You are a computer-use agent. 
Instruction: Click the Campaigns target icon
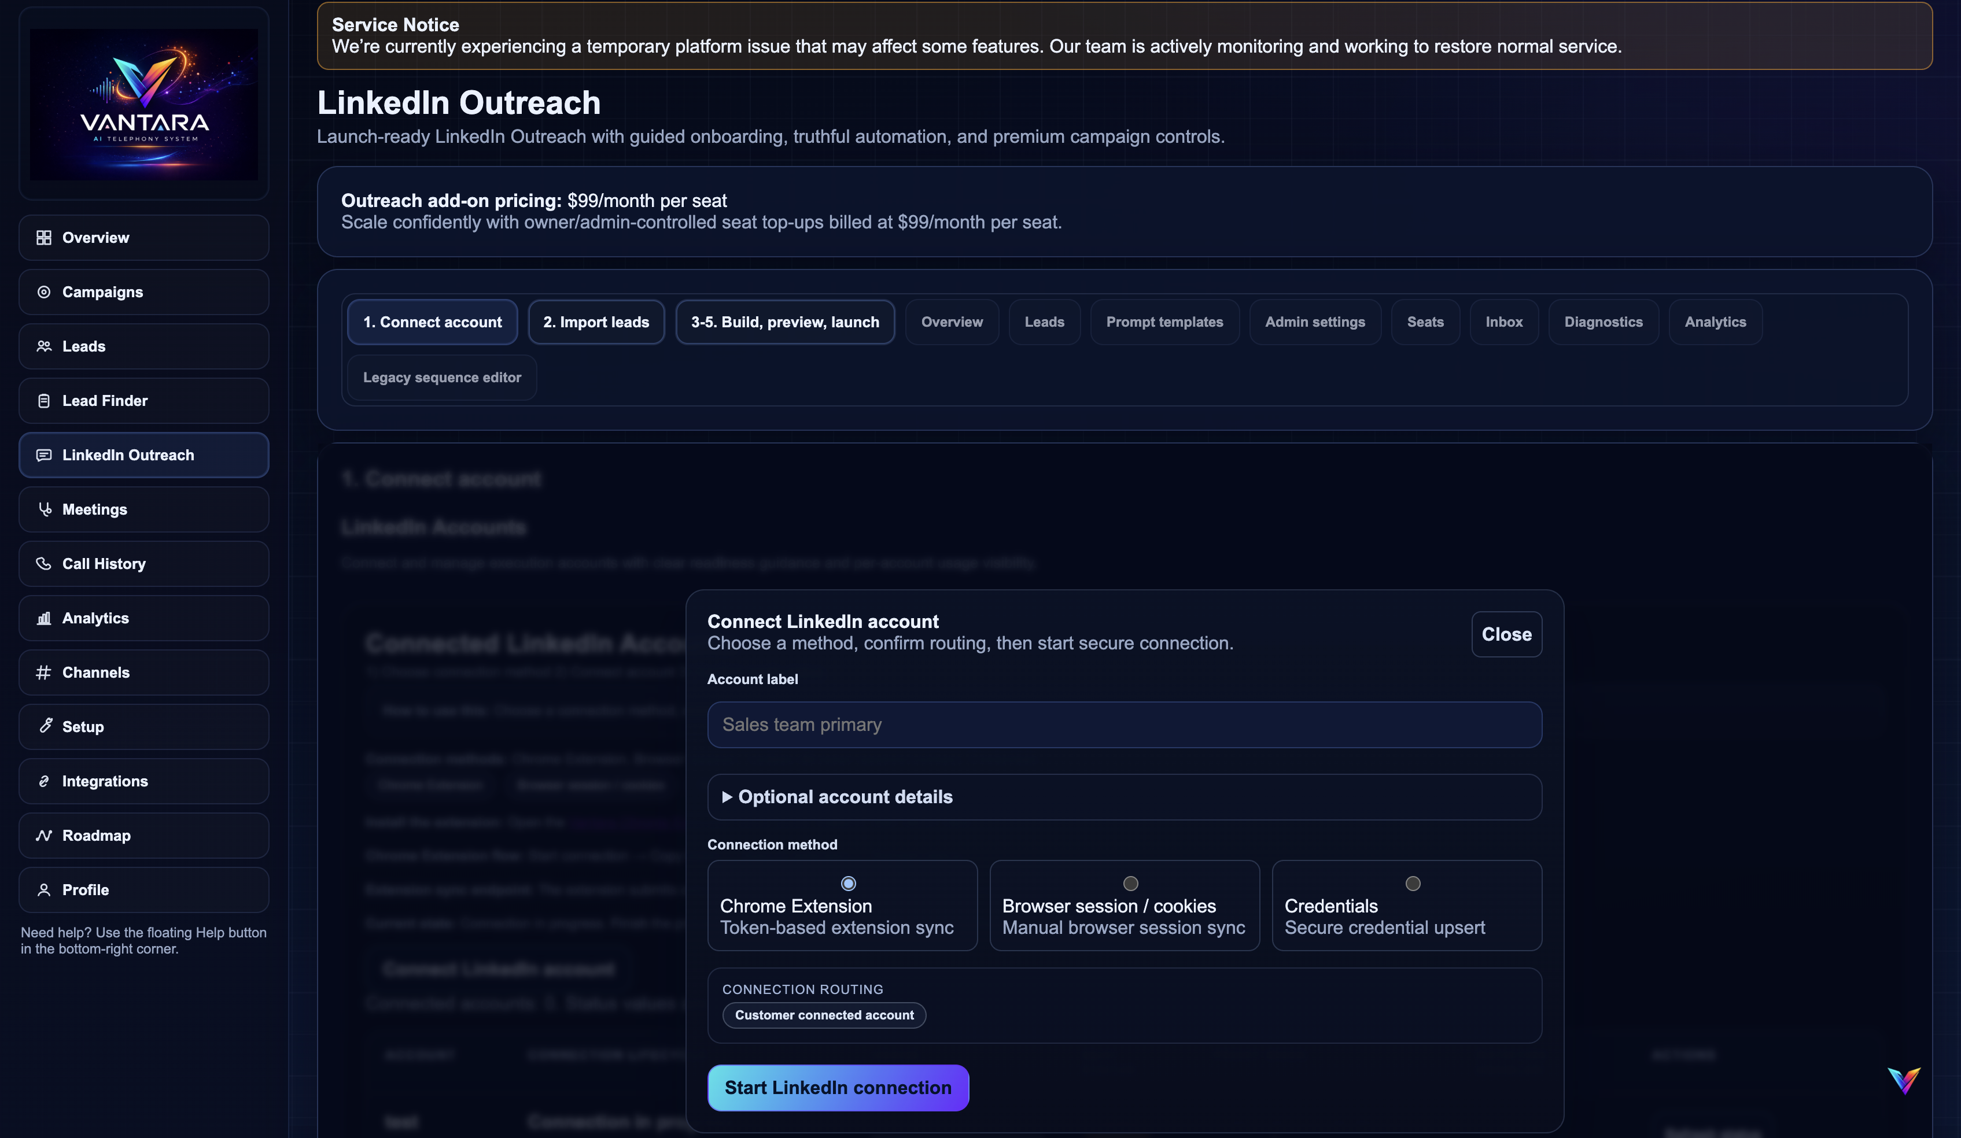pyautogui.click(x=43, y=291)
